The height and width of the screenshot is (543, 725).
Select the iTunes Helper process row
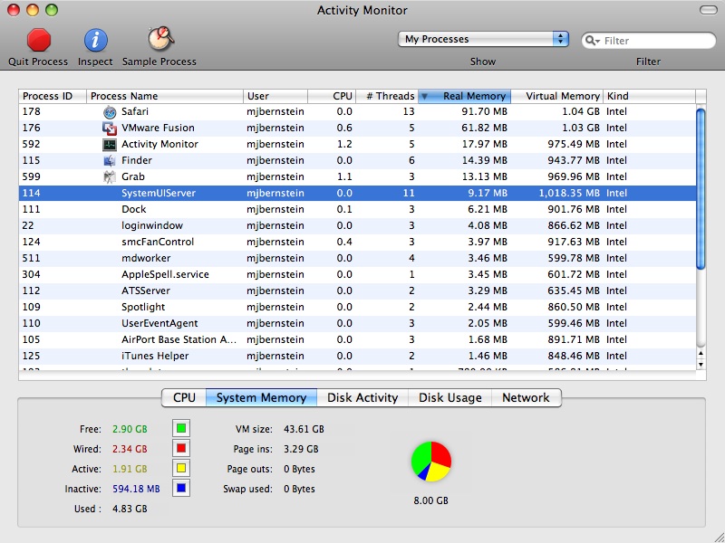coord(357,356)
